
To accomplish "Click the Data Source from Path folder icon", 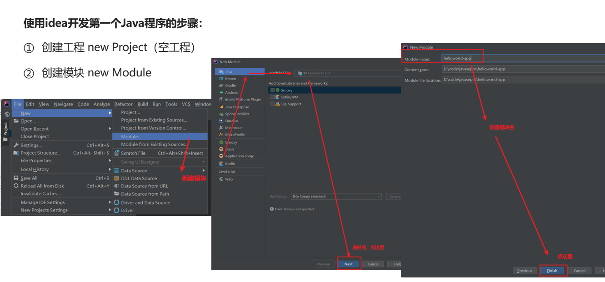I will coord(116,194).
